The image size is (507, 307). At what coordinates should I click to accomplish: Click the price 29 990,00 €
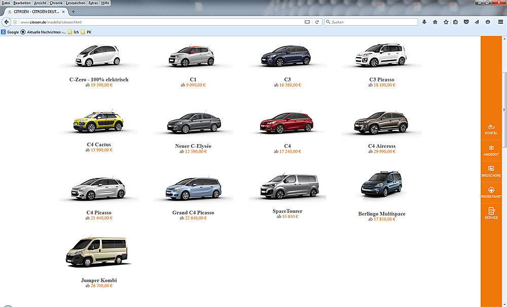point(384,152)
